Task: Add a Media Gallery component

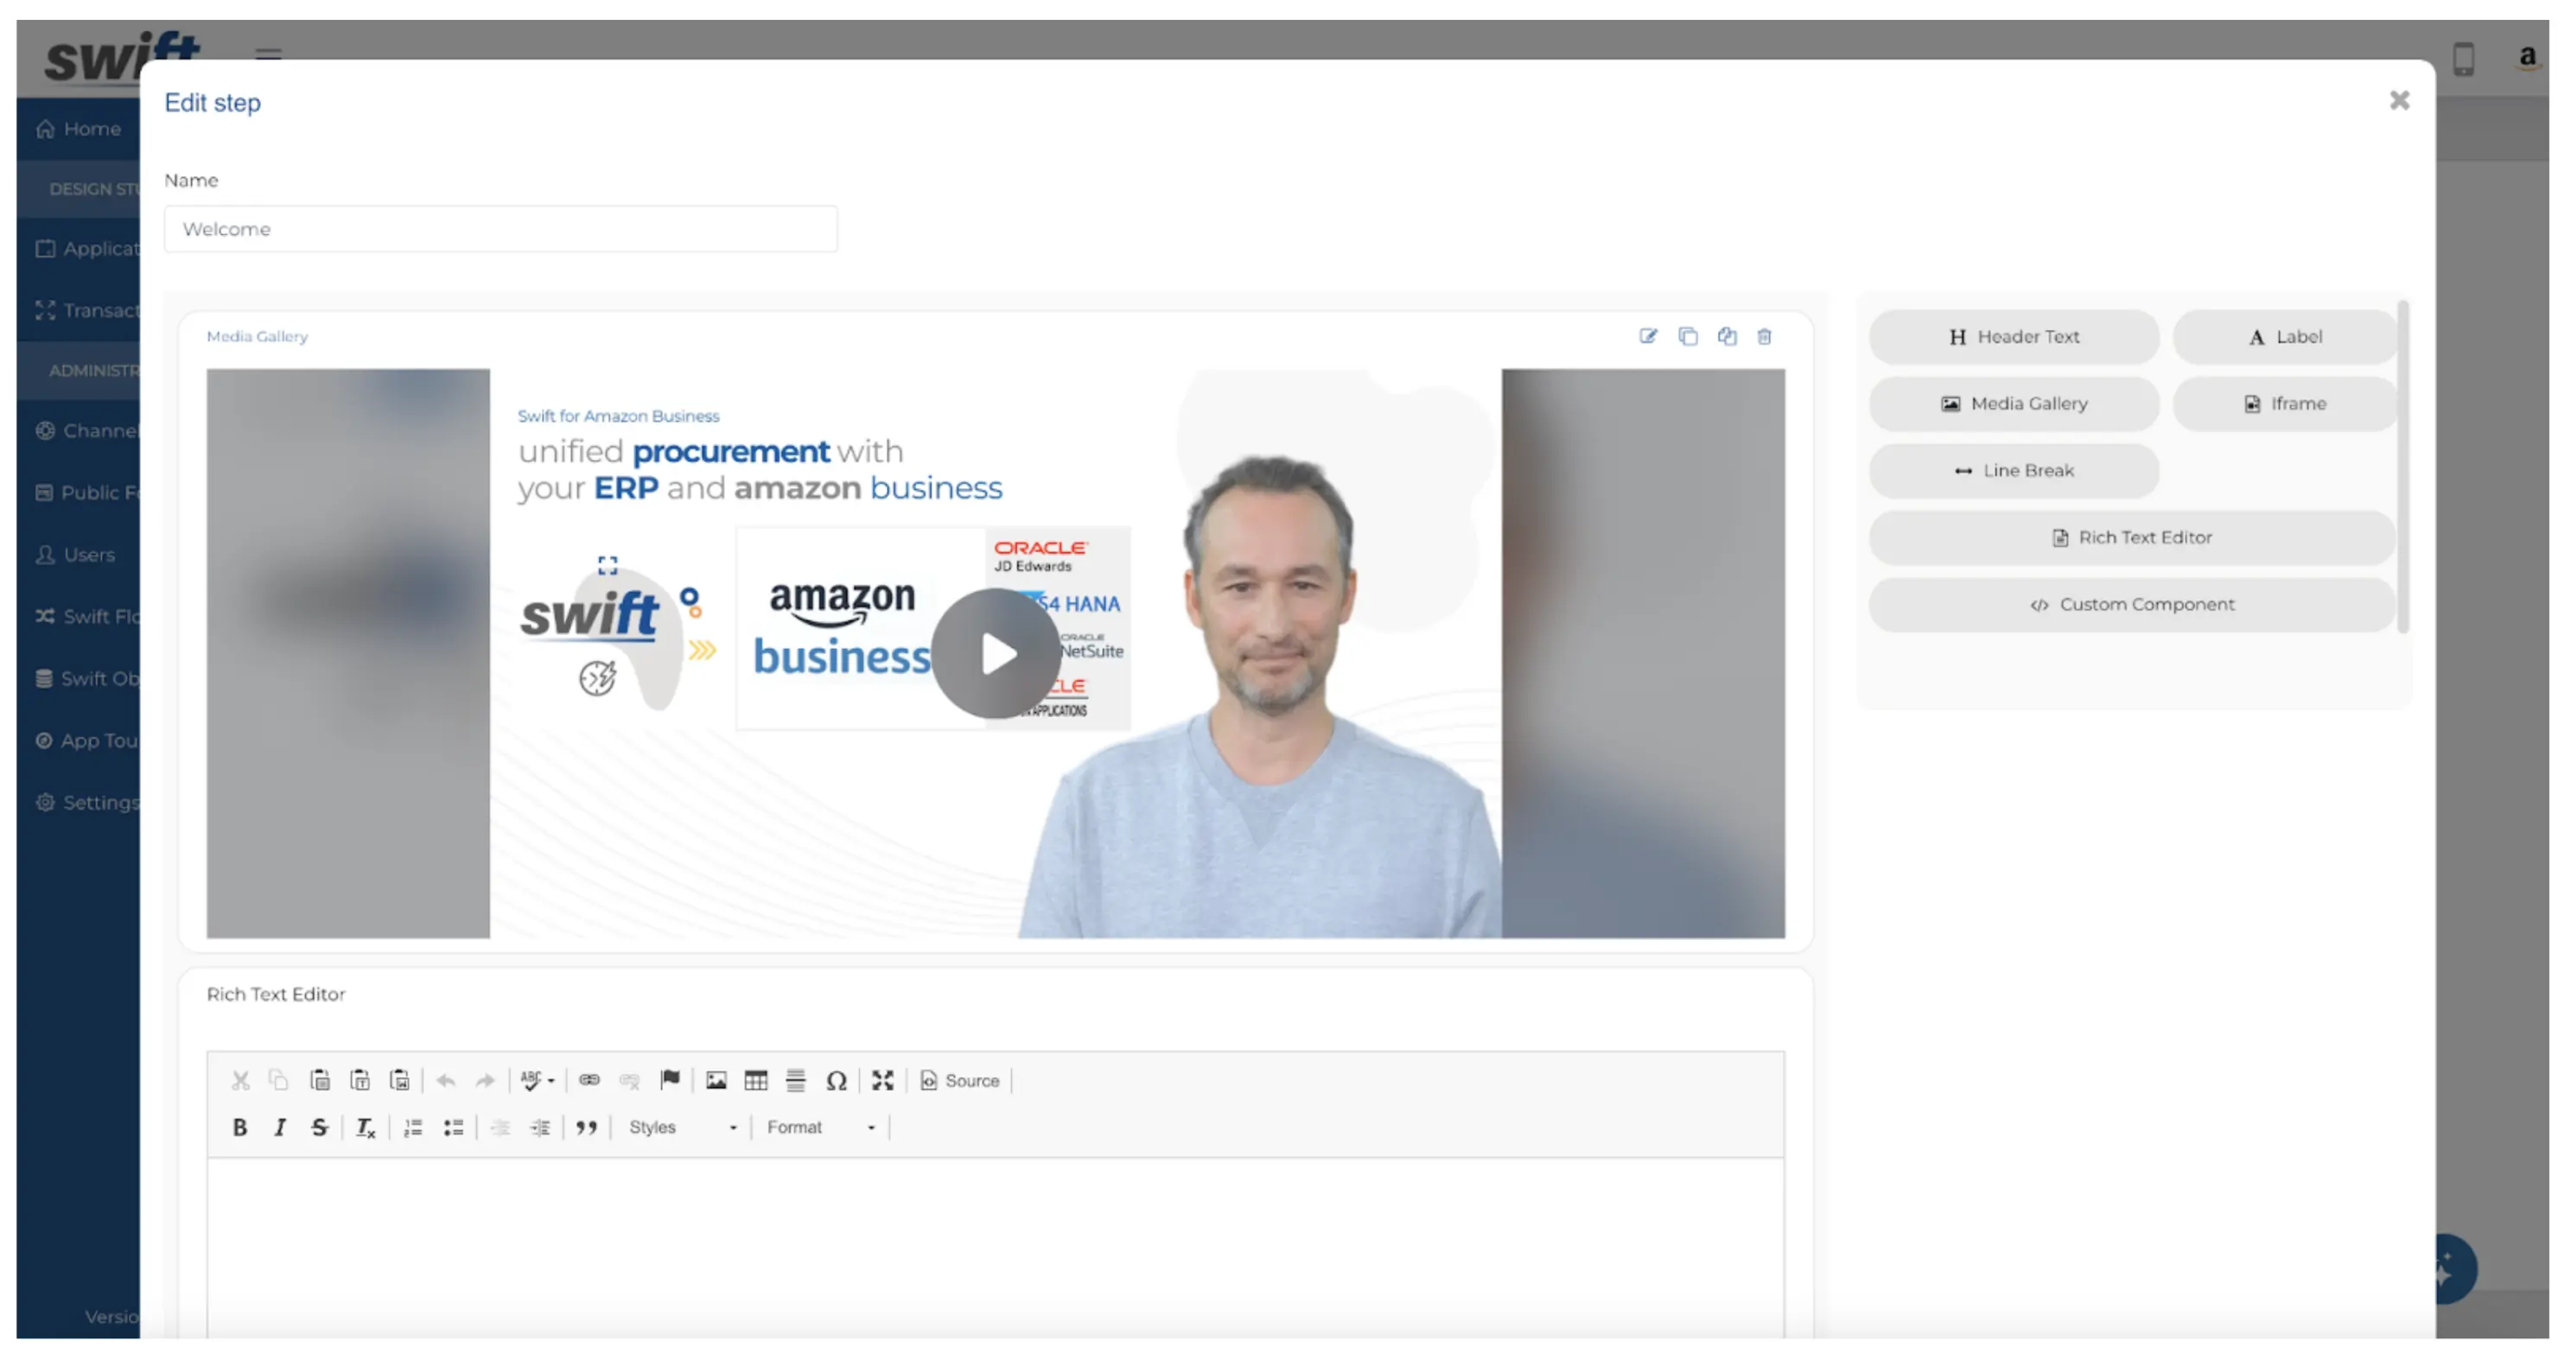Action: click(2014, 404)
